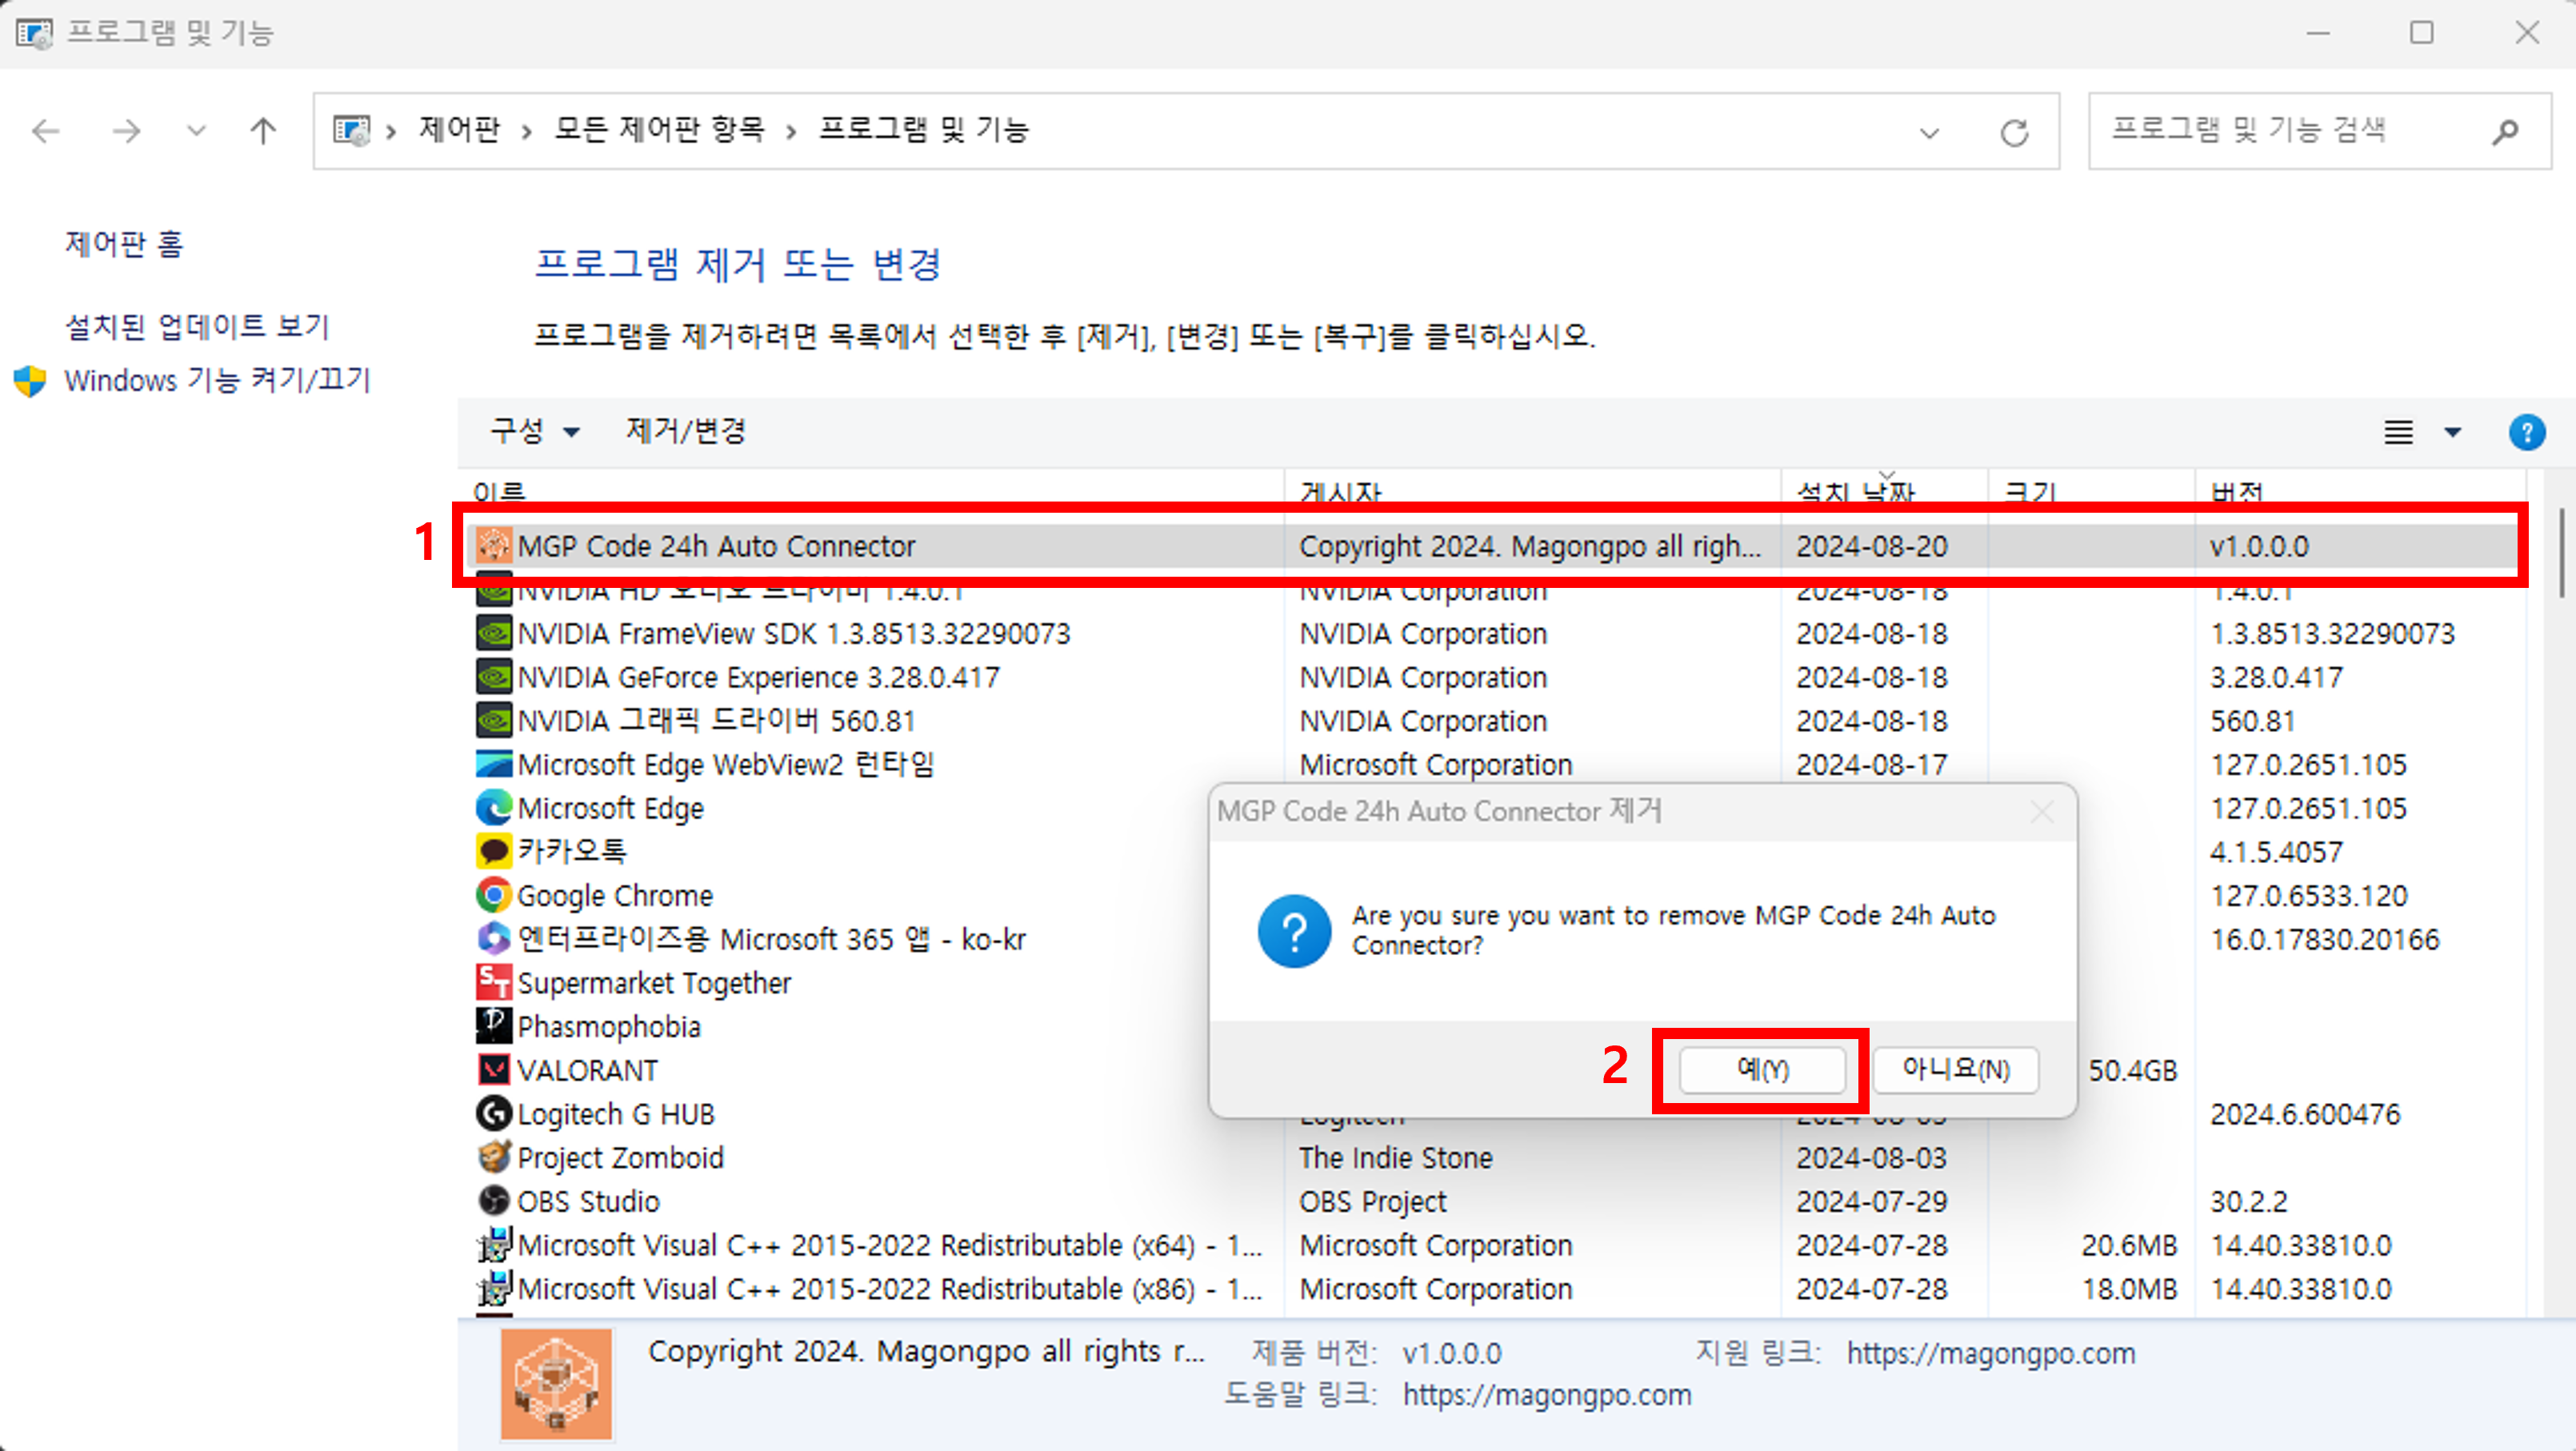Expand the address bar history dropdown
Viewport: 2576px width, 1451px height.
pos(1929,133)
